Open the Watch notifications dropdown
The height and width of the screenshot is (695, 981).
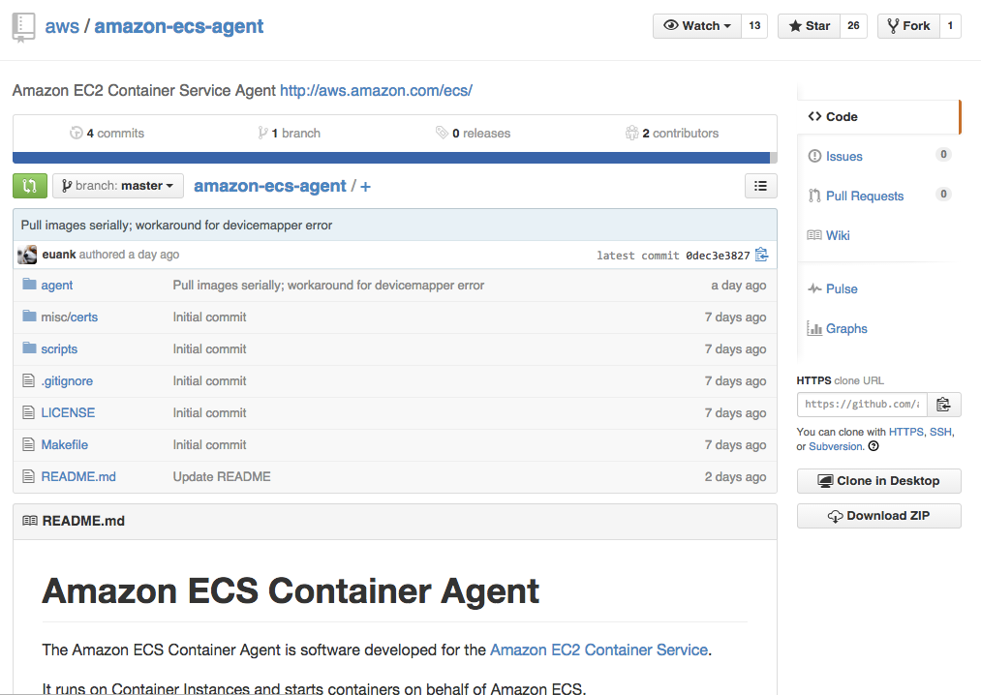tap(695, 25)
